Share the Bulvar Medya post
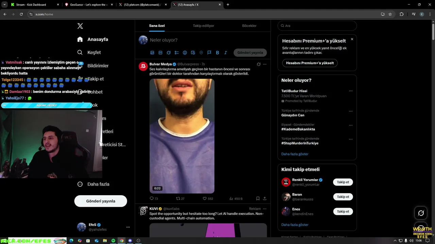435x244 pixels. coord(265,199)
